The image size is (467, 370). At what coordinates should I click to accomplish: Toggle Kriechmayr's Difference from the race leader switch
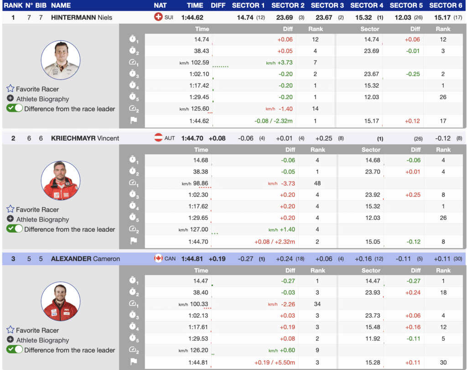(15, 229)
